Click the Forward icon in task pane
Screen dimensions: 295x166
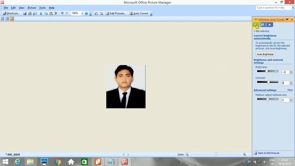click(x=263, y=24)
